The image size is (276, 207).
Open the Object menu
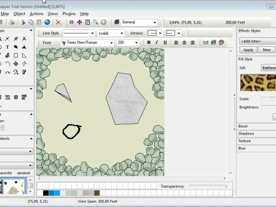19,14
